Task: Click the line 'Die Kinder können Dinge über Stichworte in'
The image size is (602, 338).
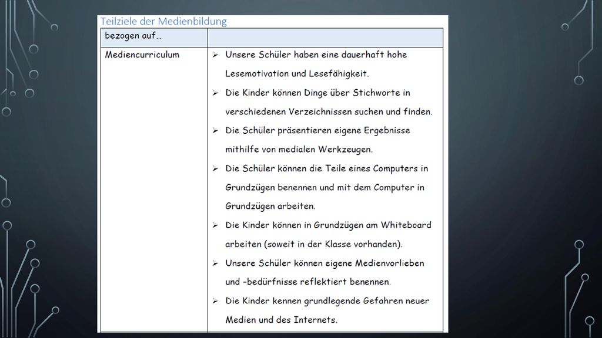Action: click(x=317, y=93)
